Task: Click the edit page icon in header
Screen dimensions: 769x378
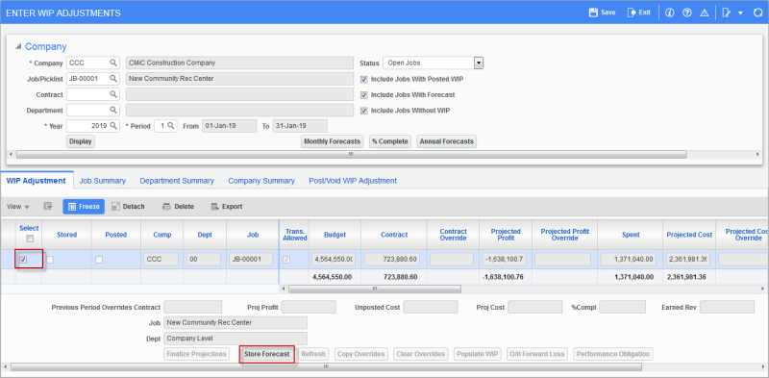Action: (x=727, y=13)
